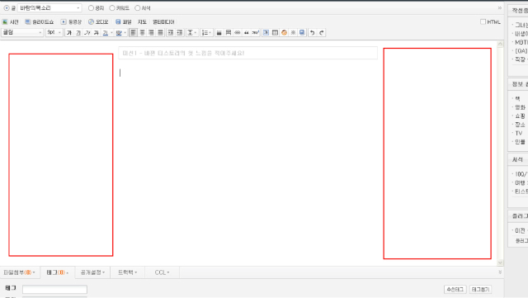This screenshot has height=298, width=528.
Task: Increase paragraph indent
Action: pos(171,33)
